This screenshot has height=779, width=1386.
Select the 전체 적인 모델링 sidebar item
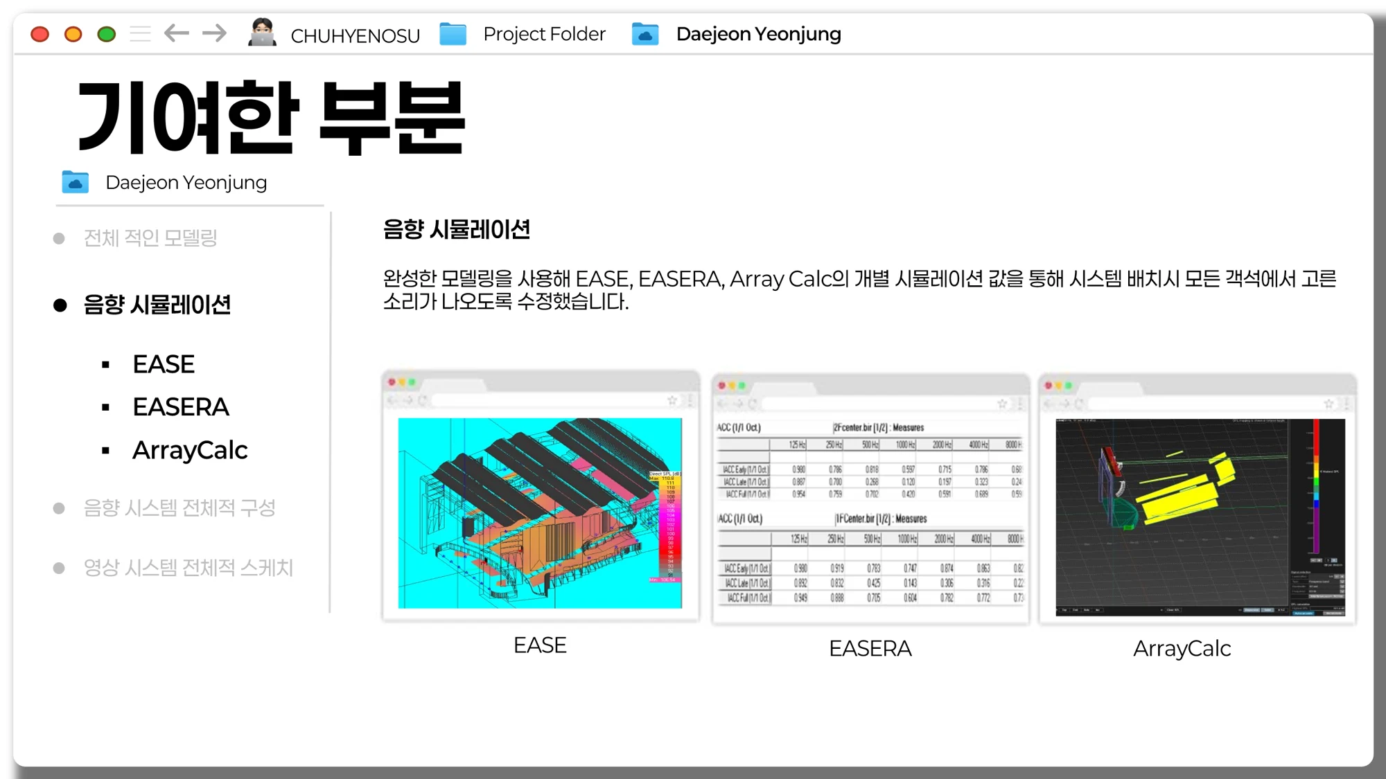coord(150,238)
